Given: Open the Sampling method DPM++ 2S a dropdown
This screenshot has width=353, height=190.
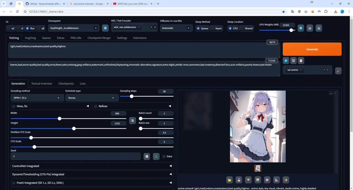Looking at the screenshot, I should click(37, 98).
